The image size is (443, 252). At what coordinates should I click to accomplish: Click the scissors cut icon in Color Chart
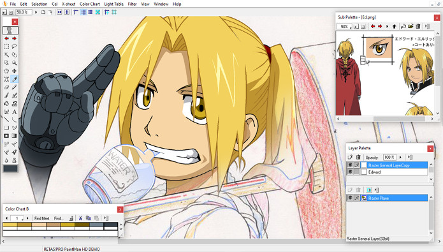(x=80, y=218)
